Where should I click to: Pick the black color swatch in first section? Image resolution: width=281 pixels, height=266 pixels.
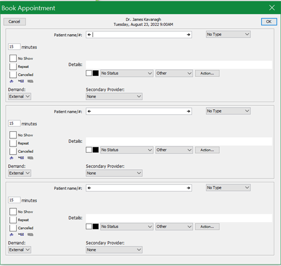96,73
